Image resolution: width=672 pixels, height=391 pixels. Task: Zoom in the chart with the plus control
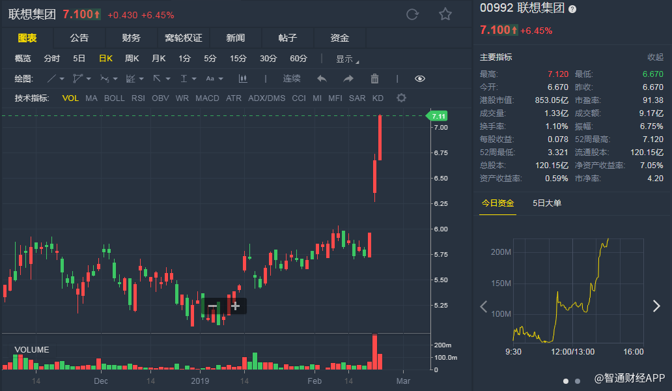point(235,306)
